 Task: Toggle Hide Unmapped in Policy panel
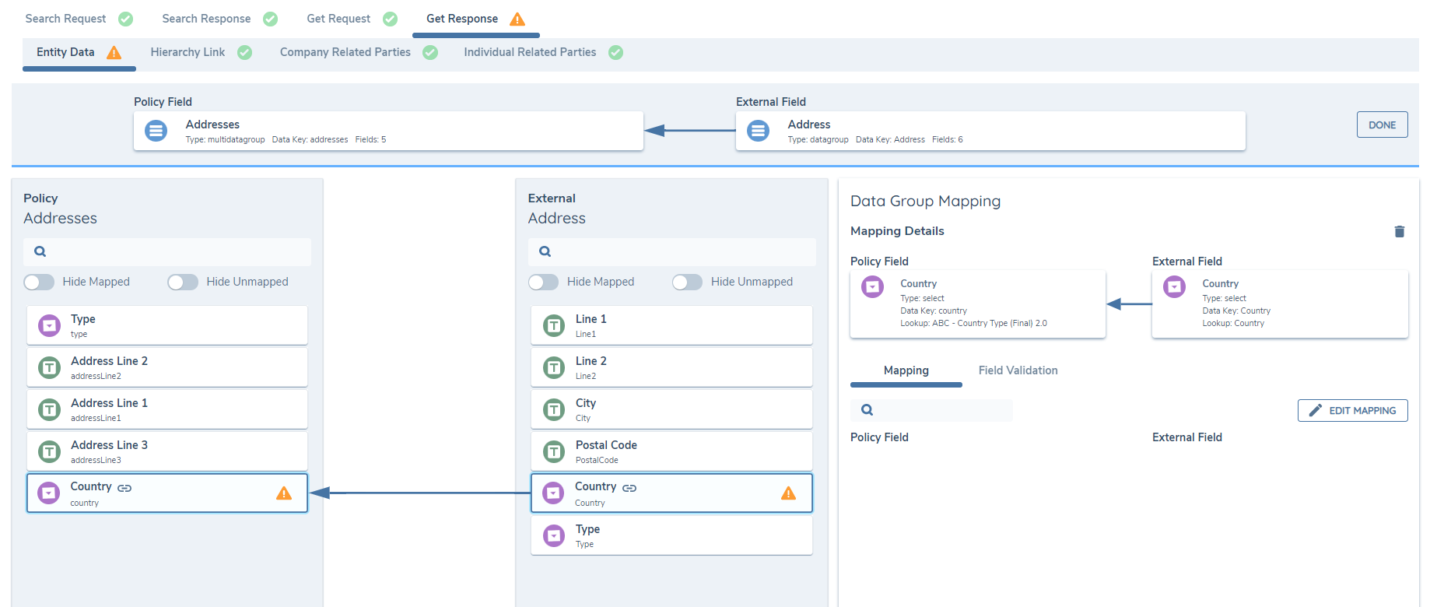coord(183,282)
